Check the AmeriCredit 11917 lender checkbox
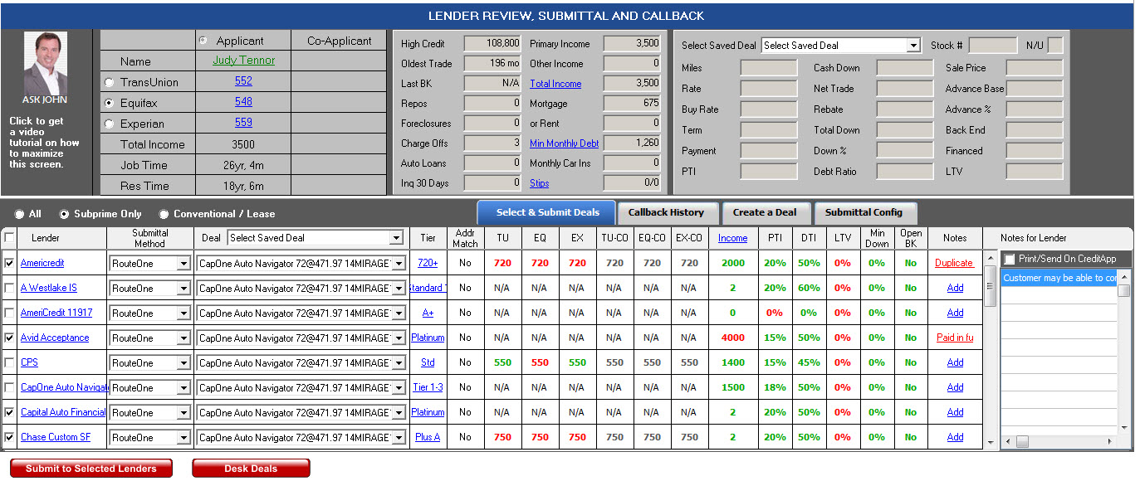 click(9, 313)
